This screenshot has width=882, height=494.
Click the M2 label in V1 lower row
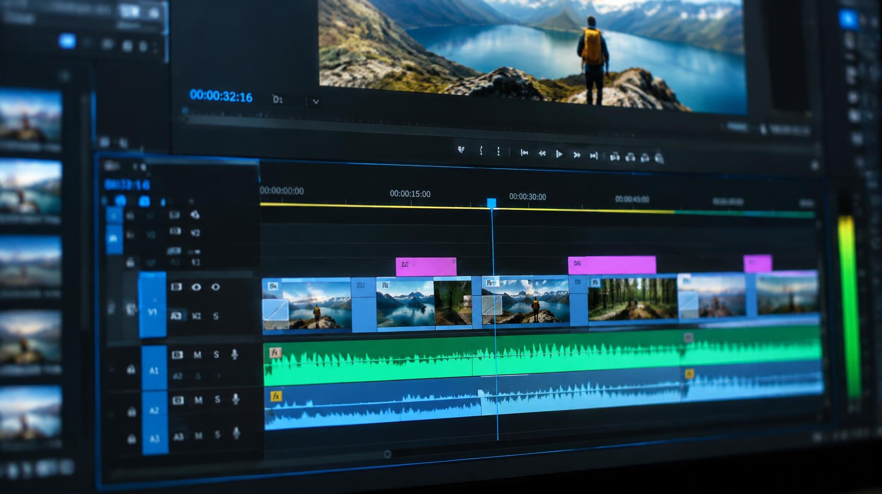click(196, 316)
